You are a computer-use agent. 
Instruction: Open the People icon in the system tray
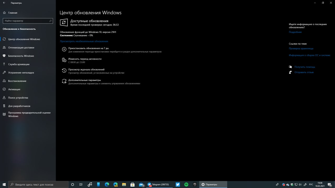click(x=277, y=185)
